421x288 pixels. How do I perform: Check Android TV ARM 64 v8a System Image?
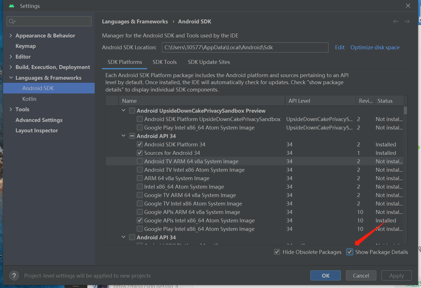tap(139, 161)
